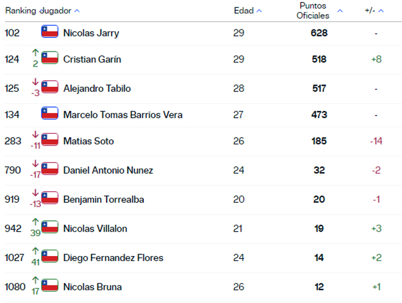Click the Chile flag beside Nicolas Jarry
The width and height of the screenshot is (402, 303).
click(x=50, y=32)
